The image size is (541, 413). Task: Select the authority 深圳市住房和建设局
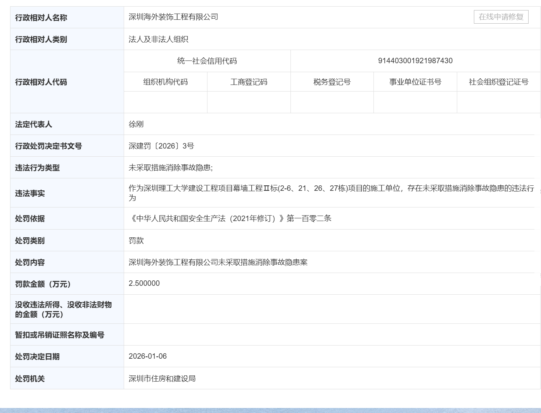point(162,378)
